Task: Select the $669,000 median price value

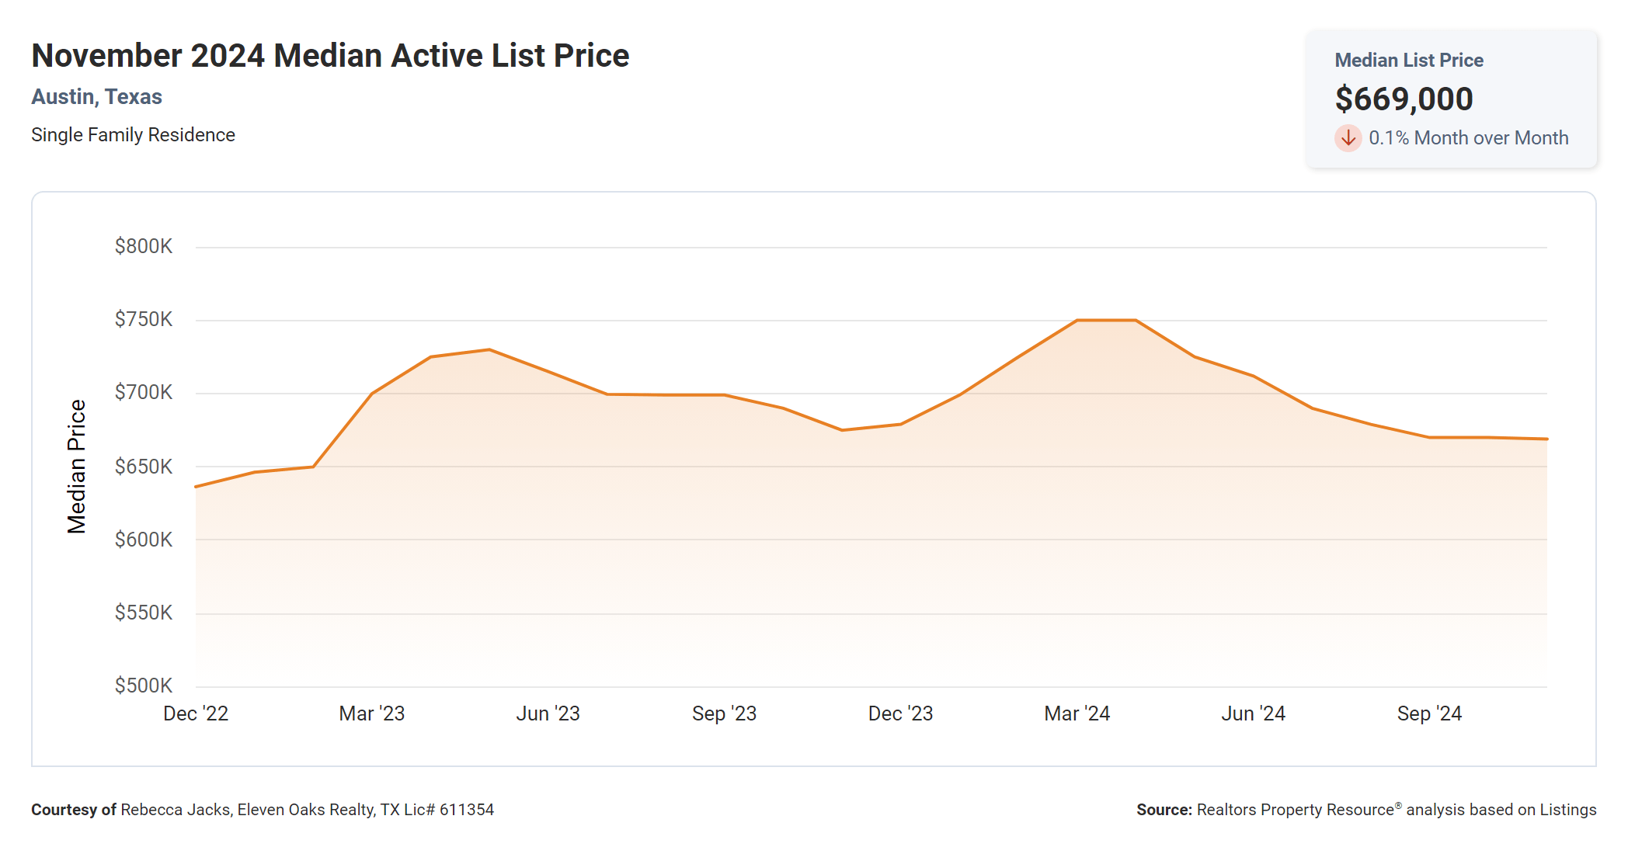Action: (1404, 99)
